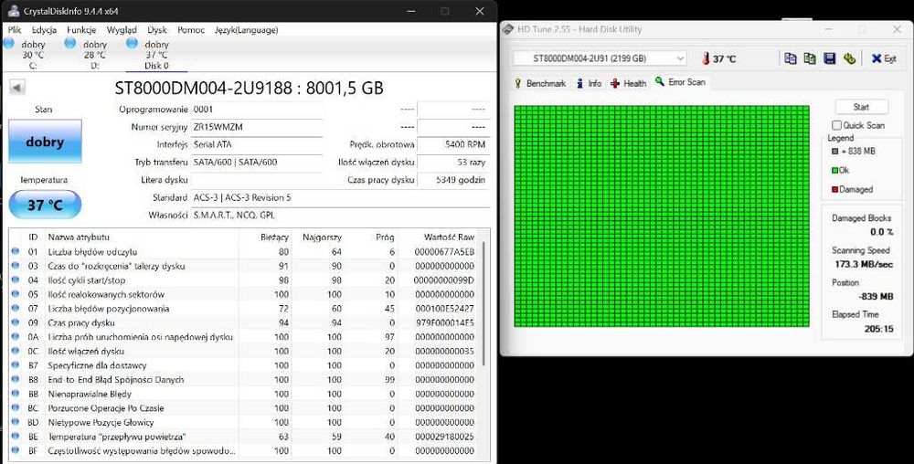Select row Nietypowe Pozycje Głowicy
This screenshot has height=464, width=914.
pyautogui.click(x=245, y=422)
